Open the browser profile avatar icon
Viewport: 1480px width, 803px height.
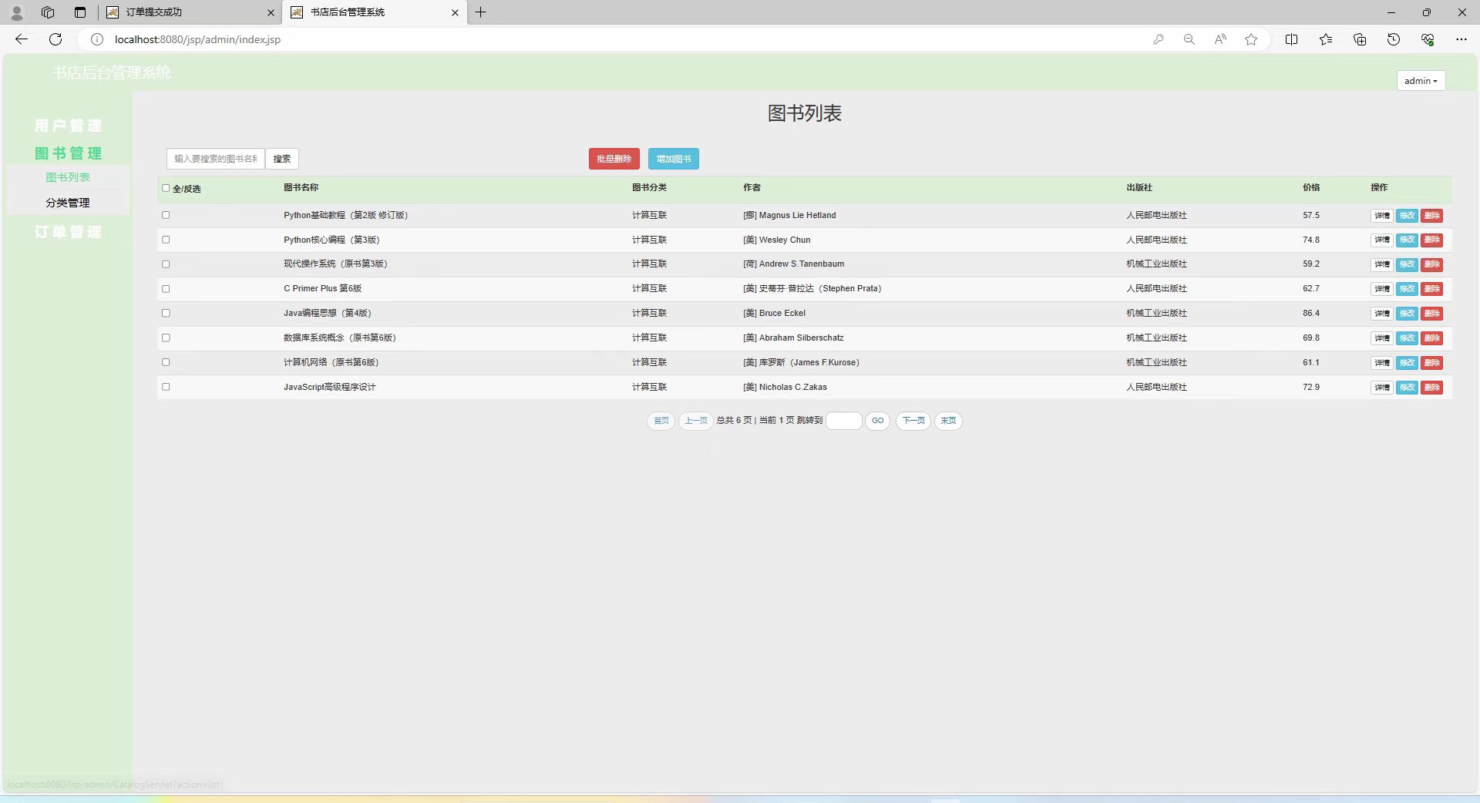point(17,12)
